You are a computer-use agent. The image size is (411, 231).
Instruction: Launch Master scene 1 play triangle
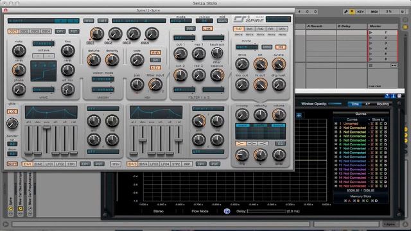point(371,33)
